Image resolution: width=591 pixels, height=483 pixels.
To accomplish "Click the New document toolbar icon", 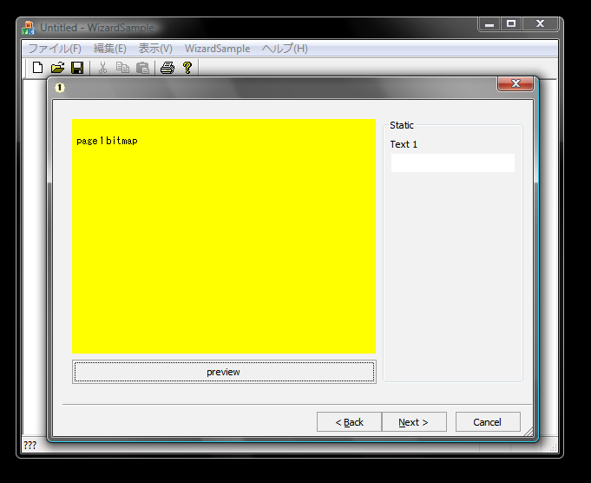I will tap(37, 68).
